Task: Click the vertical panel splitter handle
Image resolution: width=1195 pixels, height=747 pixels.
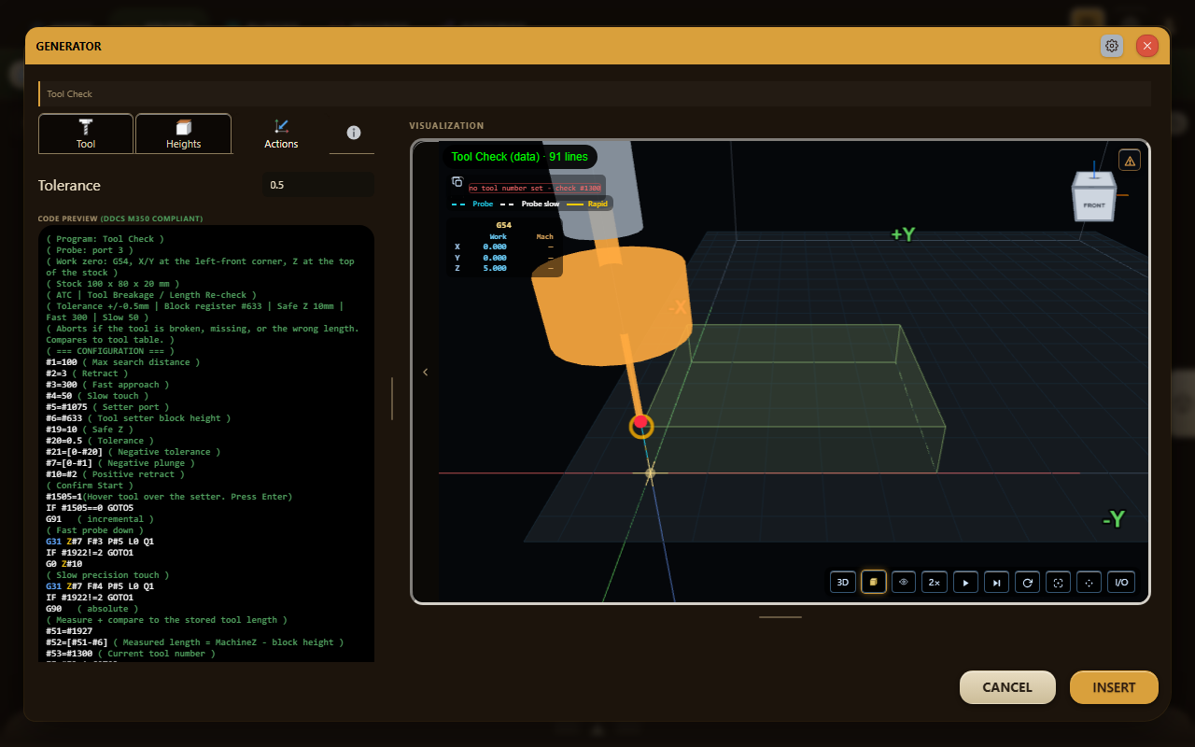Action: click(x=392, y=399)
